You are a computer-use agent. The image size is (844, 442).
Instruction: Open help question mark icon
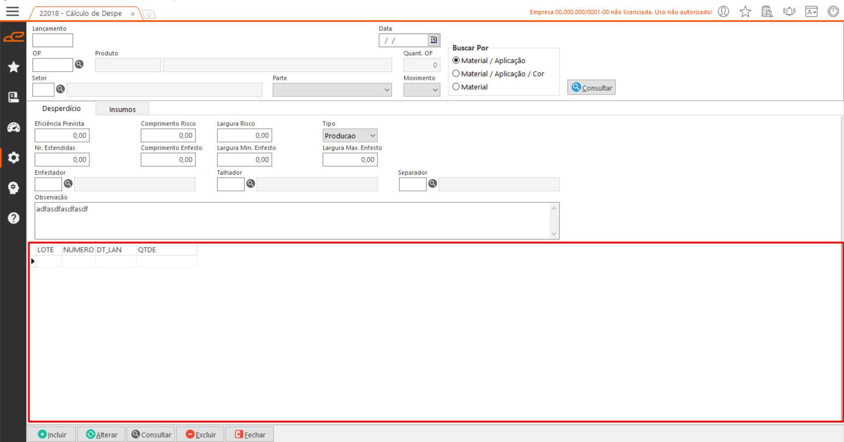click(x=14, y=218)
